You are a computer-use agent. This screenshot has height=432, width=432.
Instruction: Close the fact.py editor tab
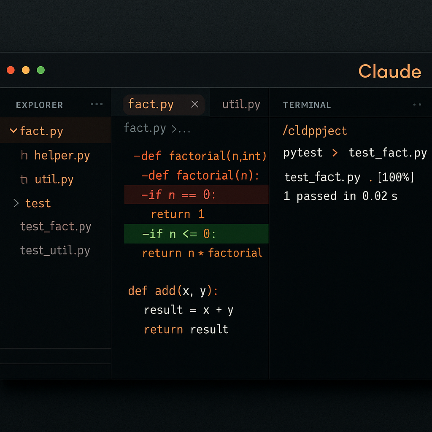click(x=195, y=104)
